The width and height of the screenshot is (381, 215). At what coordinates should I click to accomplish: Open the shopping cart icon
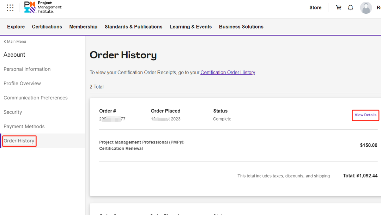click(x=338, y=7)
